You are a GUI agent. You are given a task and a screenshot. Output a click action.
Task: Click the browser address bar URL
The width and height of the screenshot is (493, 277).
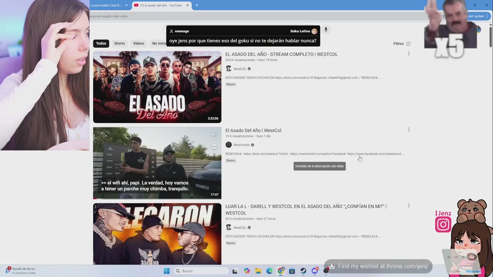tap(109, 16)
